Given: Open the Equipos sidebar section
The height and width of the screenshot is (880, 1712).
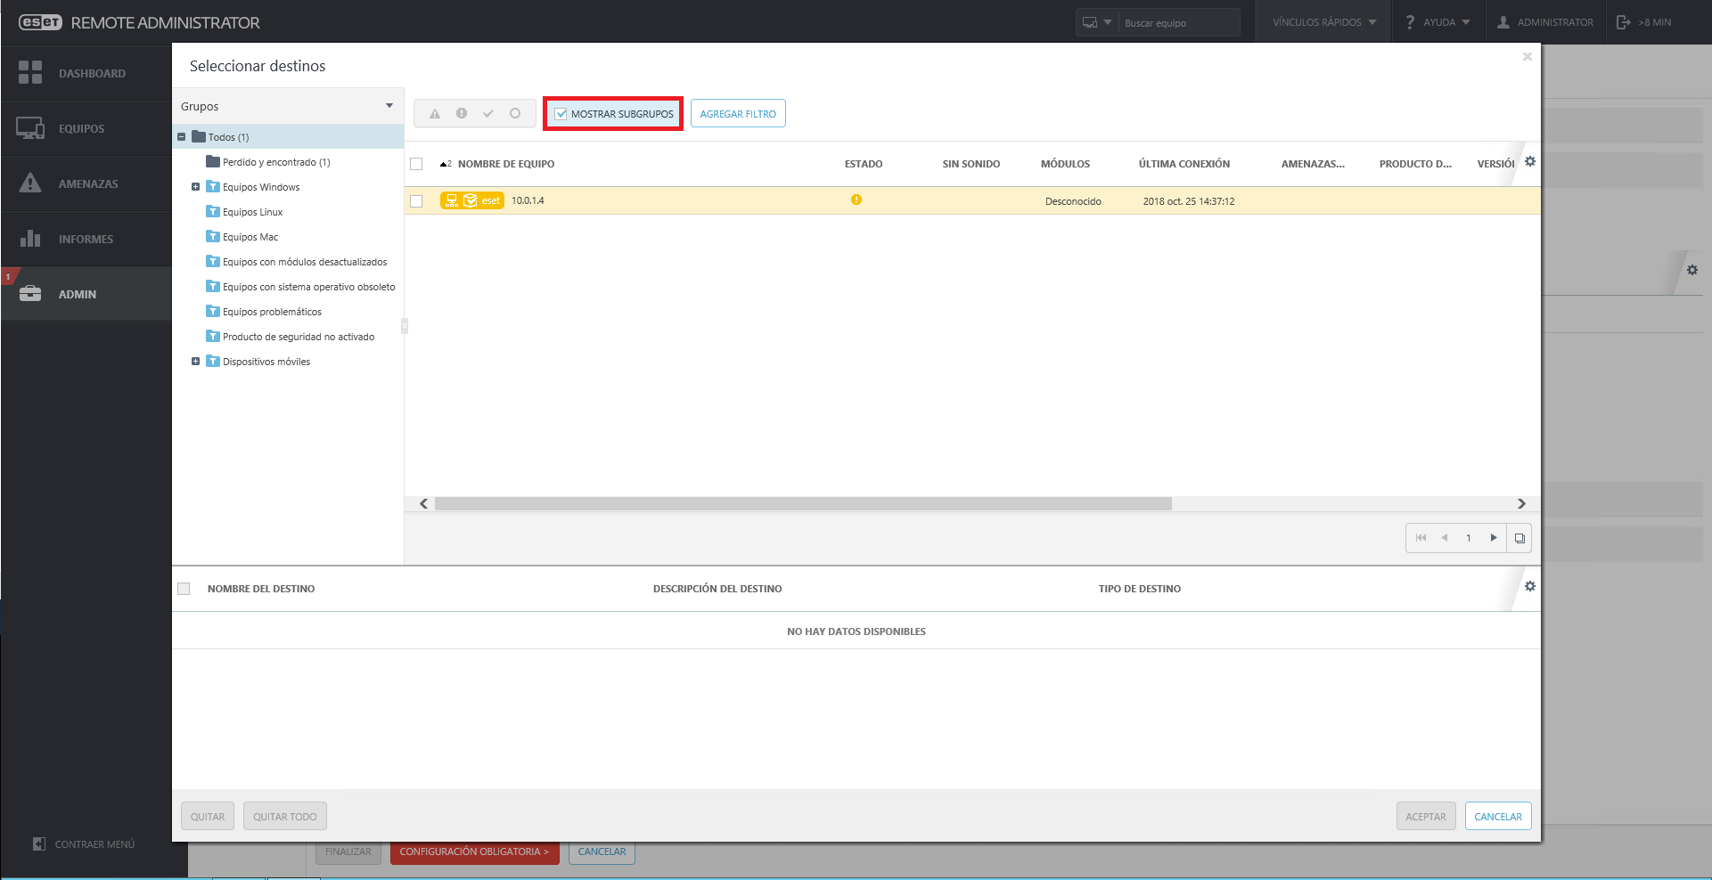Looking at the screenshot, I should (x=86, y=128).
